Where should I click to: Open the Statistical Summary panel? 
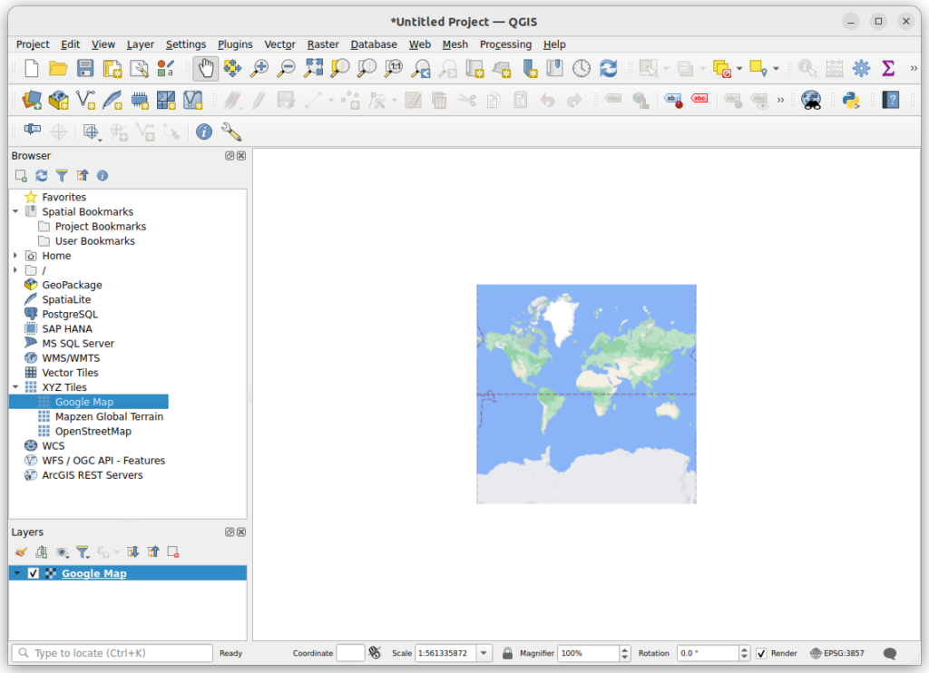[890, 67]
